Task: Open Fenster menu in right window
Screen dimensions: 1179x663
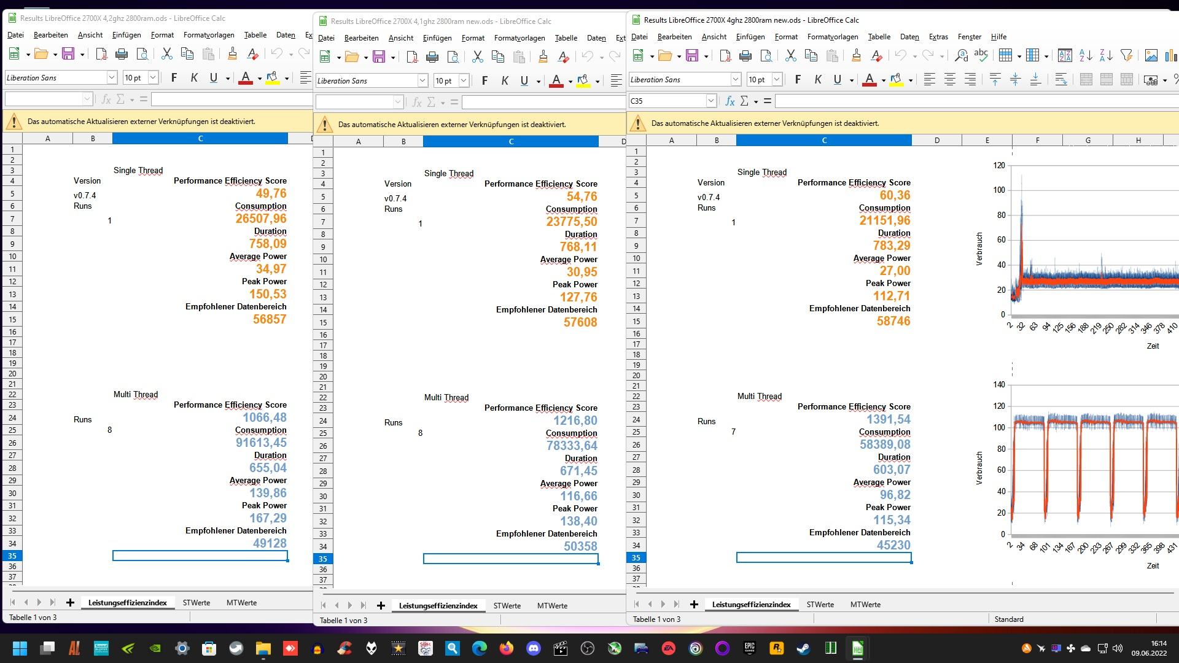Action: pos(970,37)
